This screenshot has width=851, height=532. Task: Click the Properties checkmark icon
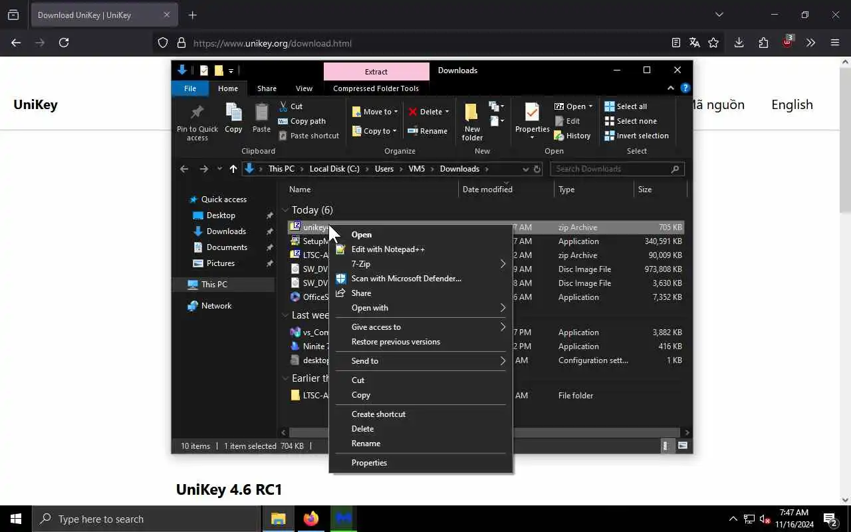(532, 112)
